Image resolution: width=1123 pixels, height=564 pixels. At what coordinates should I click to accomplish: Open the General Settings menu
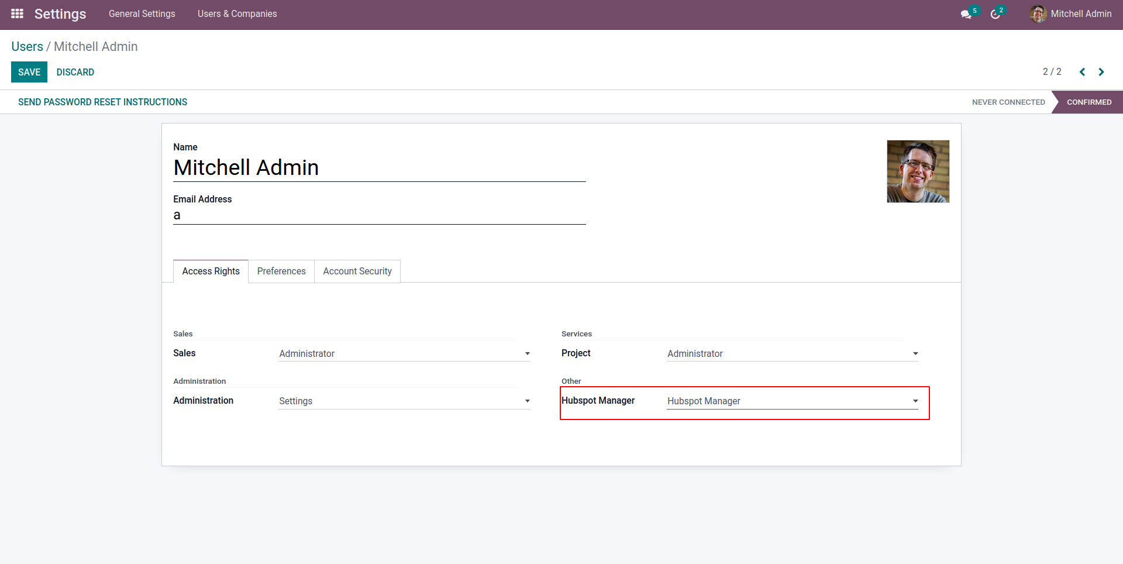click(142, 14)
